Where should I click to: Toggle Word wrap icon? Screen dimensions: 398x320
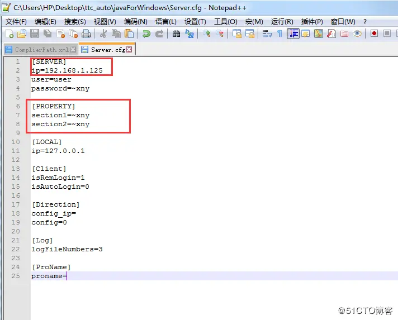267,34
